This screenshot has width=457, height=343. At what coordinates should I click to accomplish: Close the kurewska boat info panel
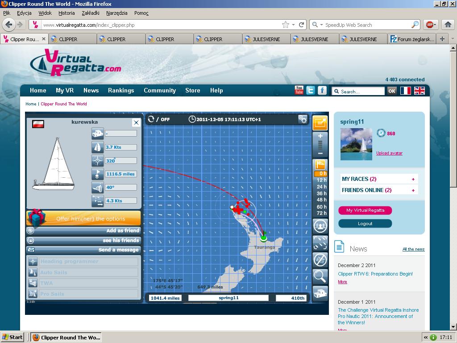click(136, 122)
